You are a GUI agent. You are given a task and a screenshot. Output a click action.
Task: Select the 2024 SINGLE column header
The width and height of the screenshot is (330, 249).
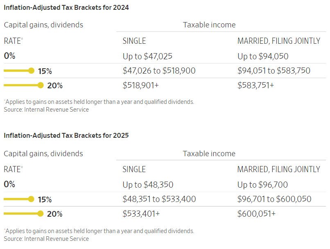134,41
